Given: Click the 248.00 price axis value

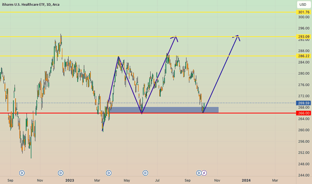Looking at the screenshot, I should pyautogui.click(x=304, y=164).
